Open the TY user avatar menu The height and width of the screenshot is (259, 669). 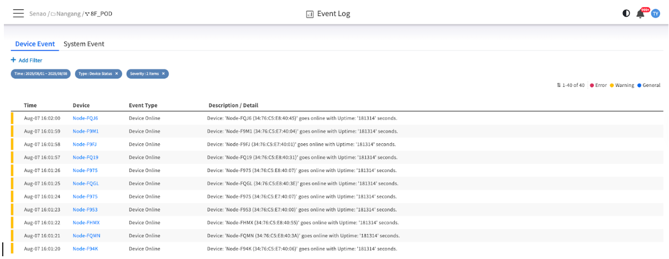[656, 13]
